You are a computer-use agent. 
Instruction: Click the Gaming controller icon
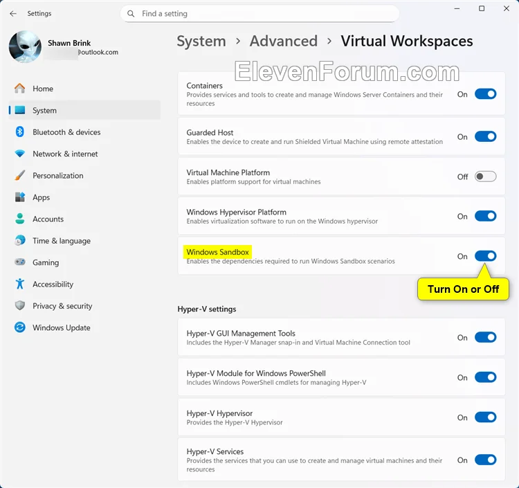[x=20, y=262]
